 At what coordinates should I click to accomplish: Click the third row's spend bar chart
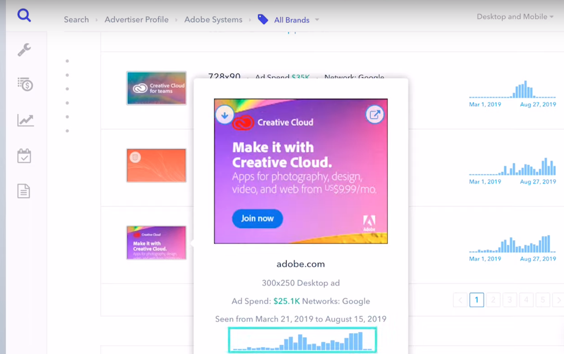pos(512,244)
